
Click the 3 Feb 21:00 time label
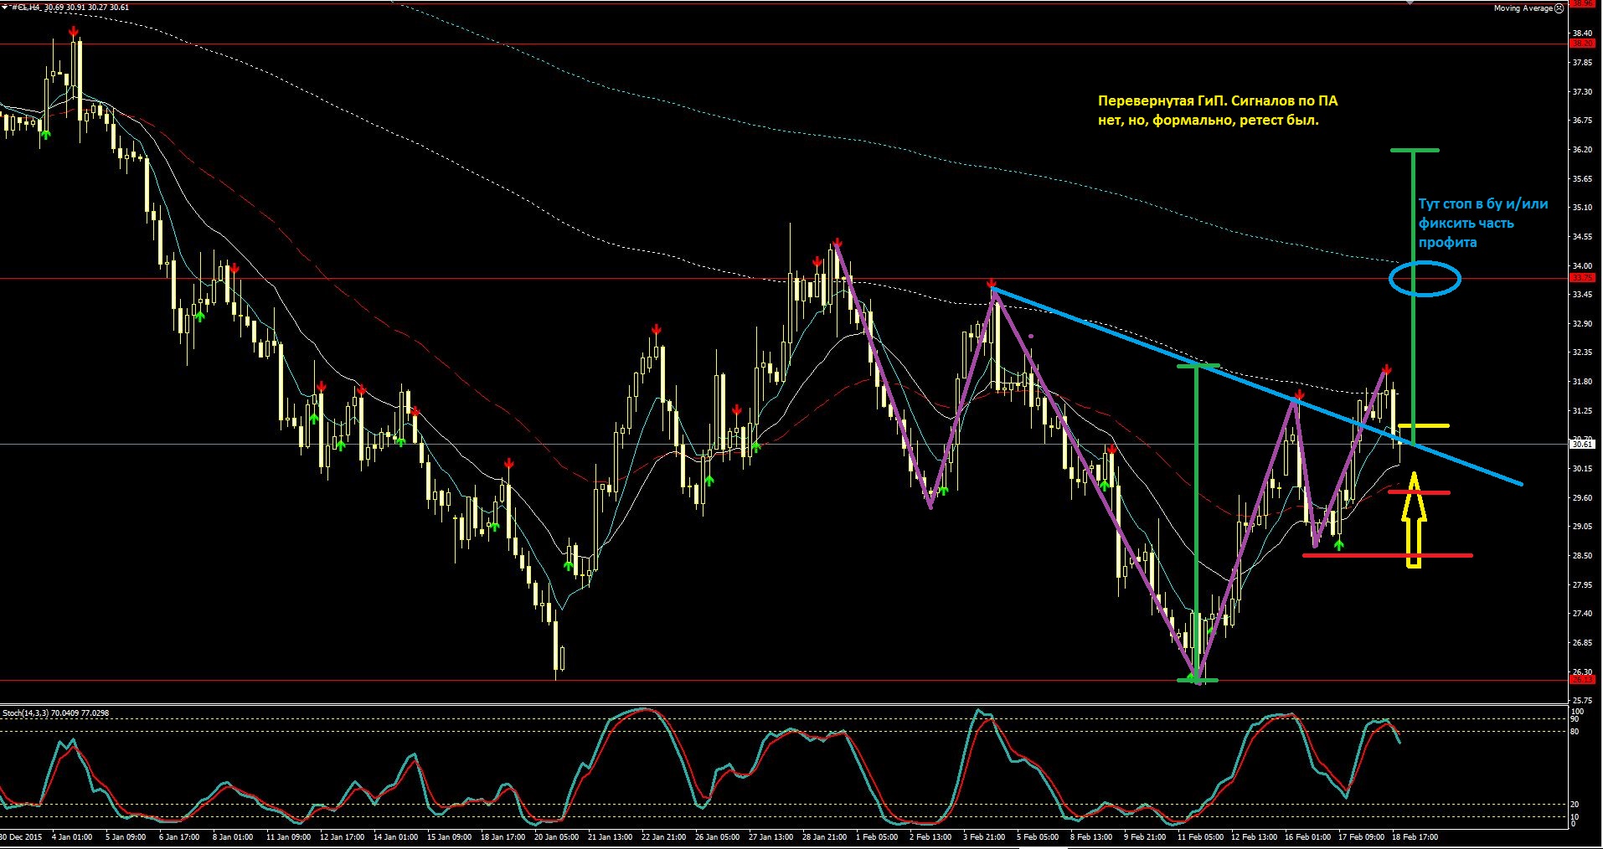point(984,836)
